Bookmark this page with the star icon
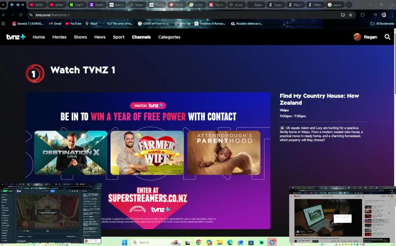The width and height of the screenshot is (396, 246). click(x=350, y=15)
